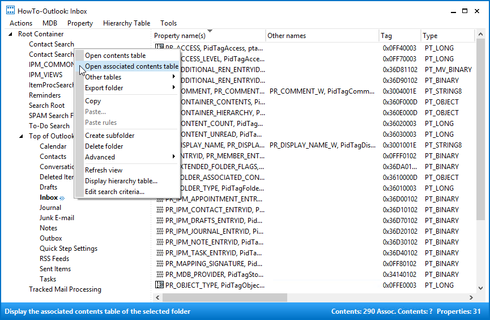Screen dimensions: 490x320
Task: Sort by Other names column header
Action: pos(322,36)
